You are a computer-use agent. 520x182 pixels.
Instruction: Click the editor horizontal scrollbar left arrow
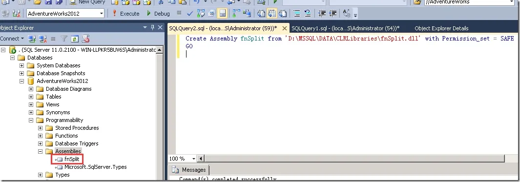pyautogui.click(x=201, y=159)
